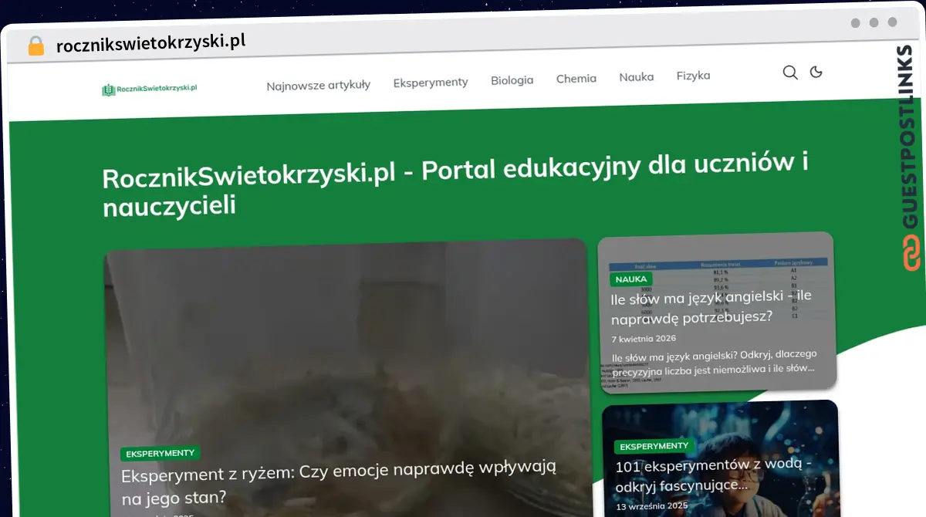Toggle dark mode moon icon
Viewport: 926px width, 517px height.
point(816,72)
